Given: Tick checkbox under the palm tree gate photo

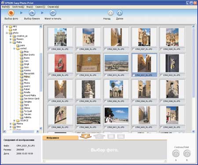Looking at the screenshot, I should tap(106, 101).
